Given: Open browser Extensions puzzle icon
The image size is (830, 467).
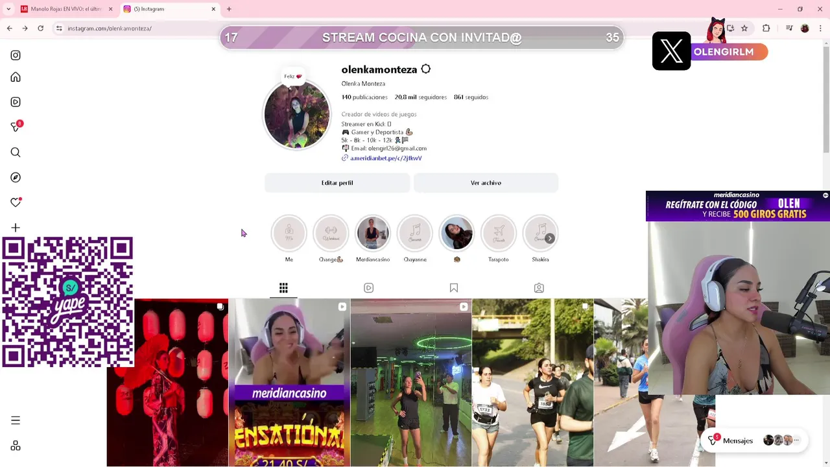Looking at the screenshot, I should (766, 29).
